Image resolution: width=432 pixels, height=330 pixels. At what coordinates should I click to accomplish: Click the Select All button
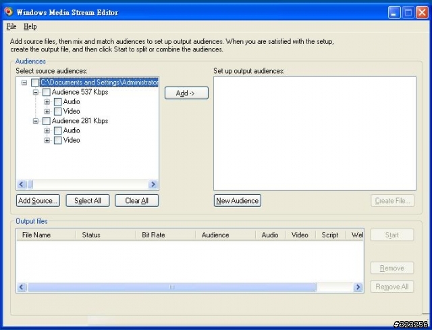click(88, 201)
